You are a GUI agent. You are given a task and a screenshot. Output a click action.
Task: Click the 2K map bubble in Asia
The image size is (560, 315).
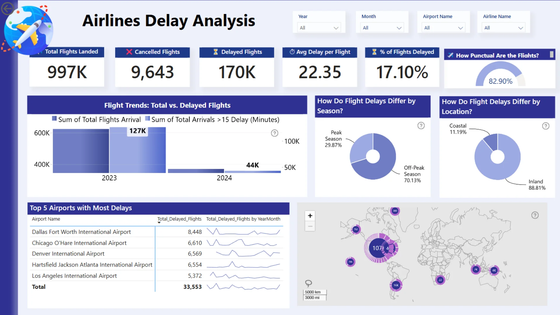(x=476, y=269)
